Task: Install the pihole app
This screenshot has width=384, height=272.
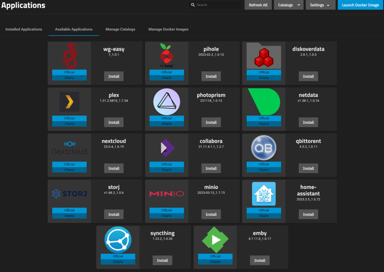Action: click(x=211, y=76)
